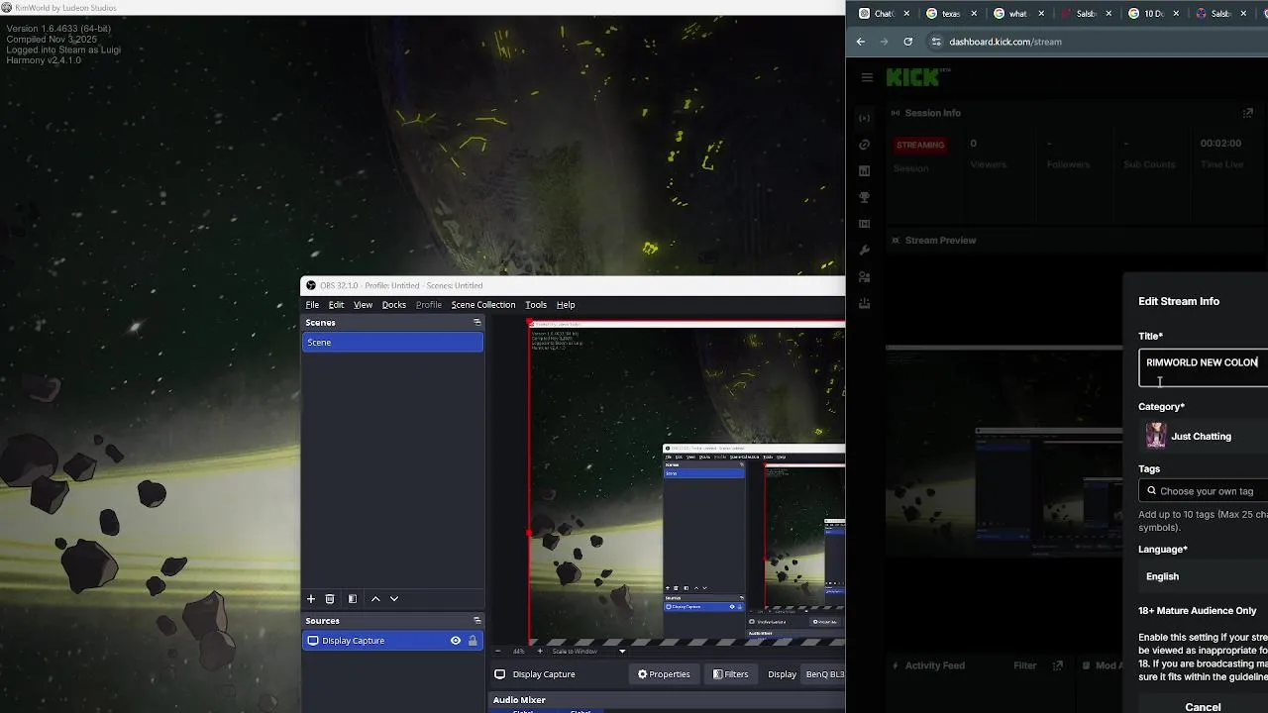Screen dimensions: 1268x713
Task: Click the Choose your own tag field
Action: (1203, 491)
